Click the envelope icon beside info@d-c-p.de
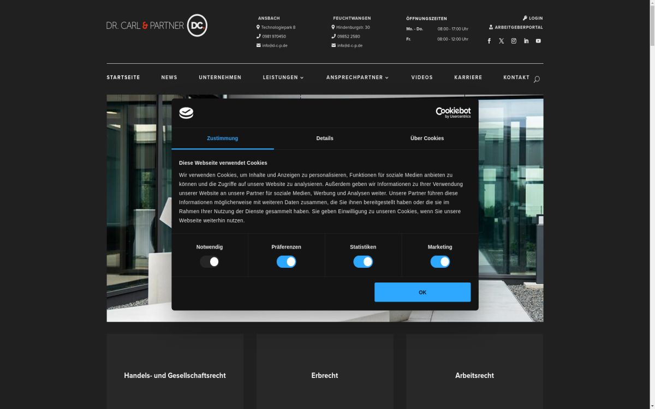The width and height of the screenshot is (655, 409). click(258, 45)
